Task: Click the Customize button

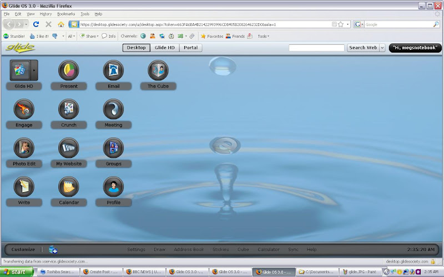Action: (x=23, y=249)
